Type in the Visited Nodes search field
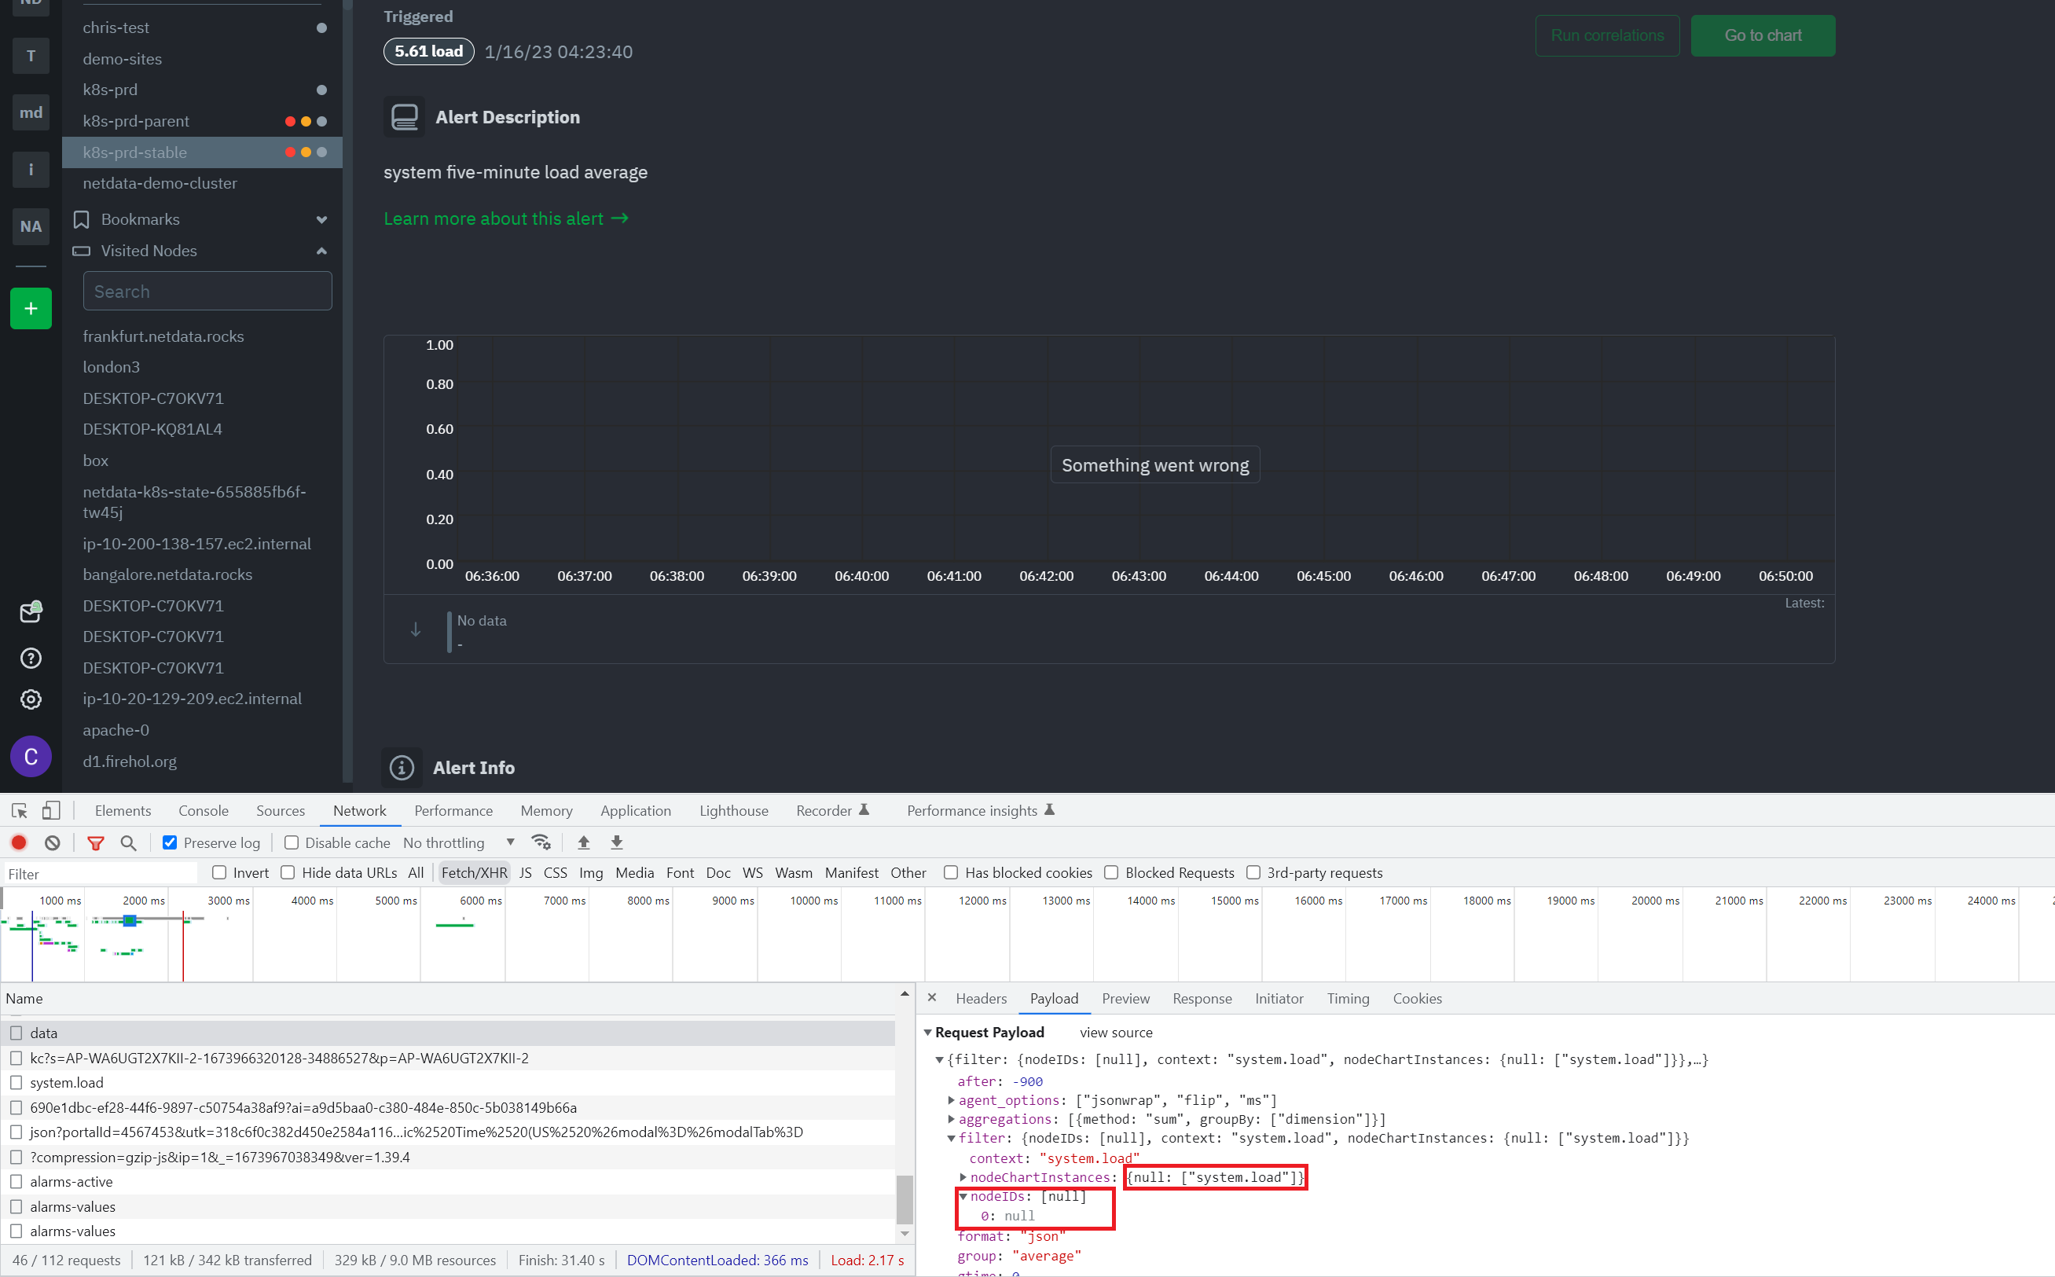This screenshot has width=2055, height=1277. tap(207, 291)
